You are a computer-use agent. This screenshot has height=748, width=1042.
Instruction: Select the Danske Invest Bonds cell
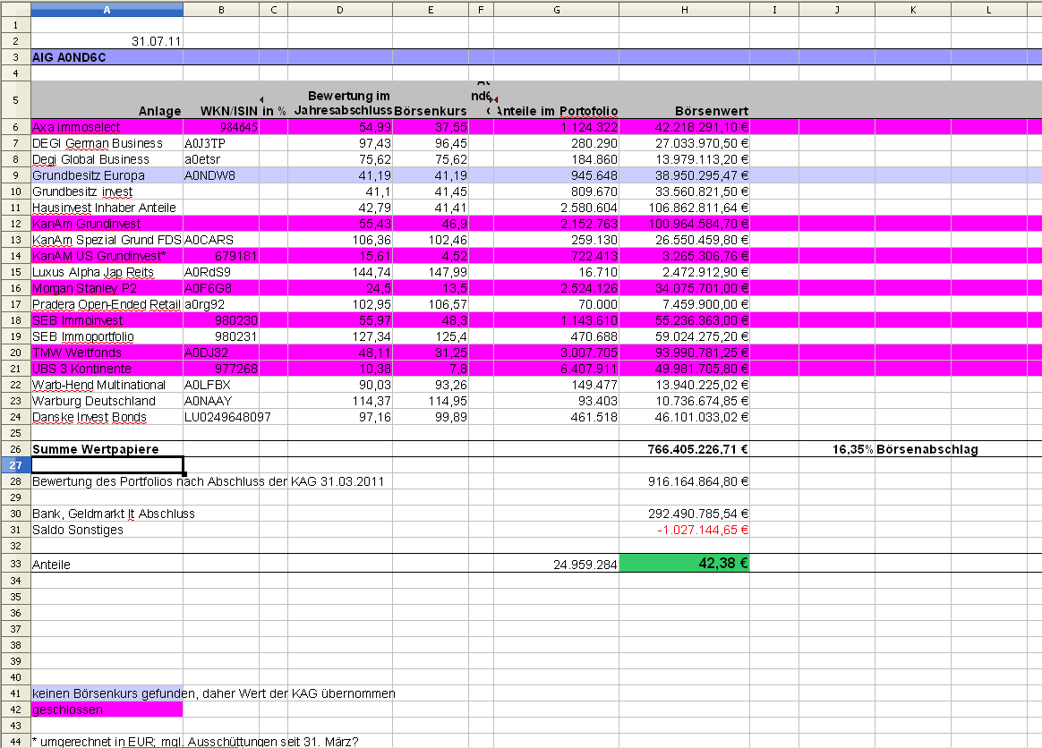pyautogui.click(x=89, y=417)
